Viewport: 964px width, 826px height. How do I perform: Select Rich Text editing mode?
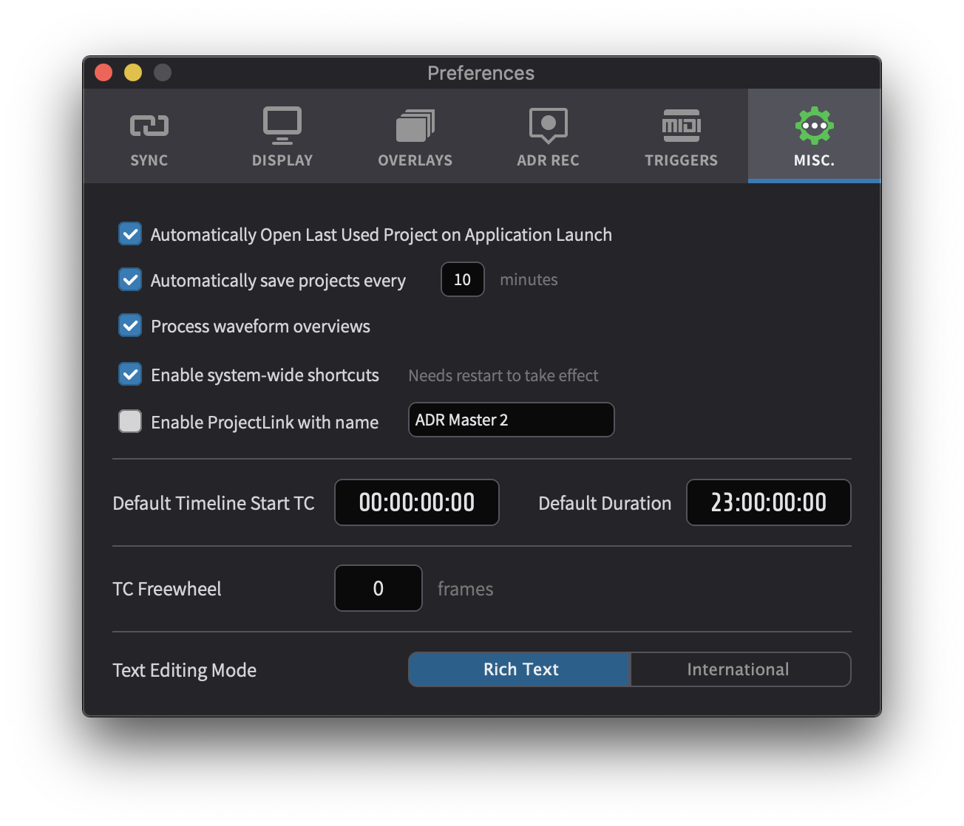(520, 669)
